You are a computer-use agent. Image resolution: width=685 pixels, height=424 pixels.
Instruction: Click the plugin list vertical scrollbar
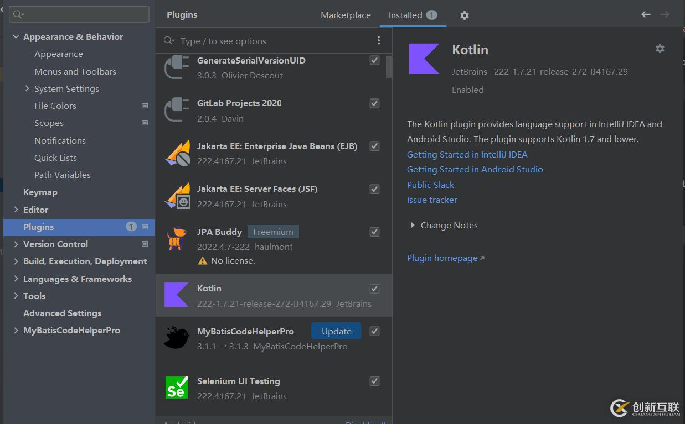(389, 66)
